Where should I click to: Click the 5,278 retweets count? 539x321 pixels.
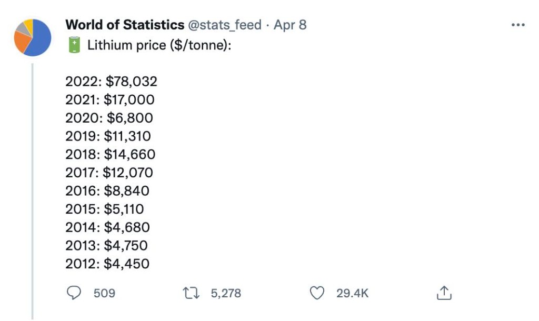coord(226,293)
